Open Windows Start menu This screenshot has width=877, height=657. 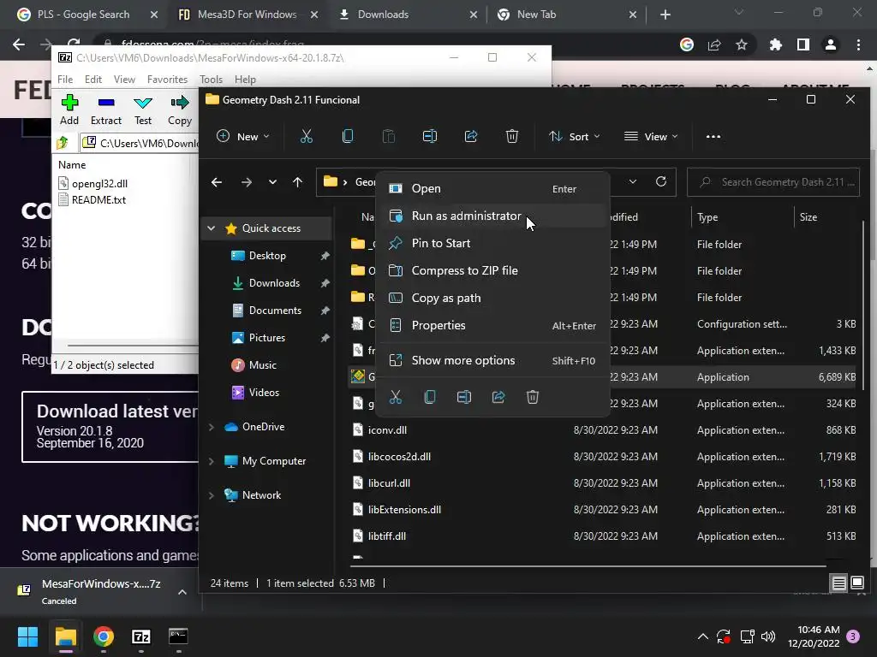point(27,636)
